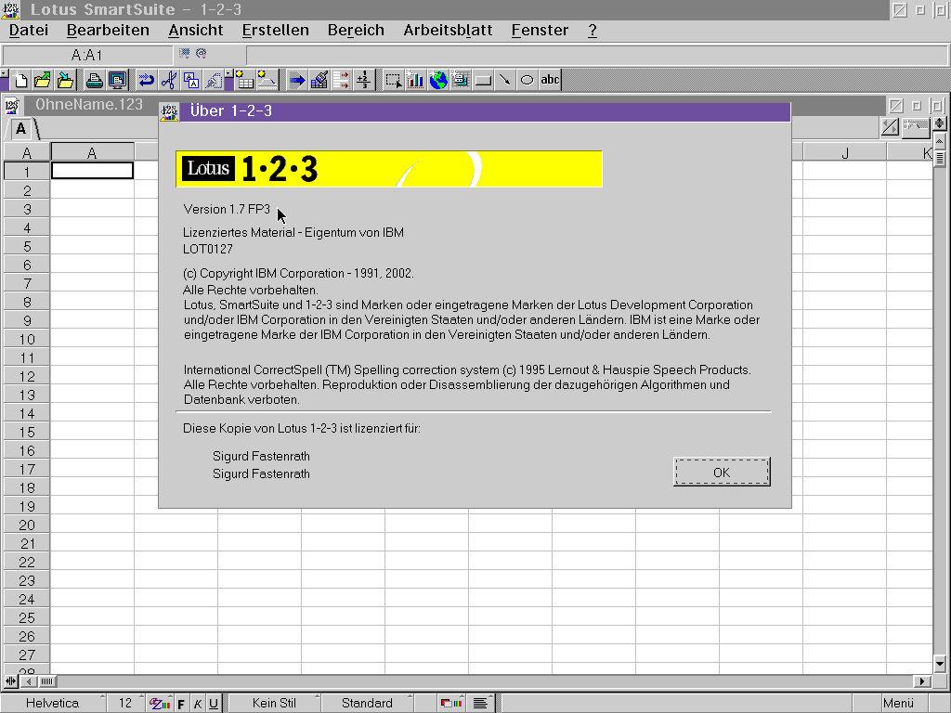Click the blue arrow range icon
The width and height of the screenshot is (951, 713).
click(x=296, y=80)
